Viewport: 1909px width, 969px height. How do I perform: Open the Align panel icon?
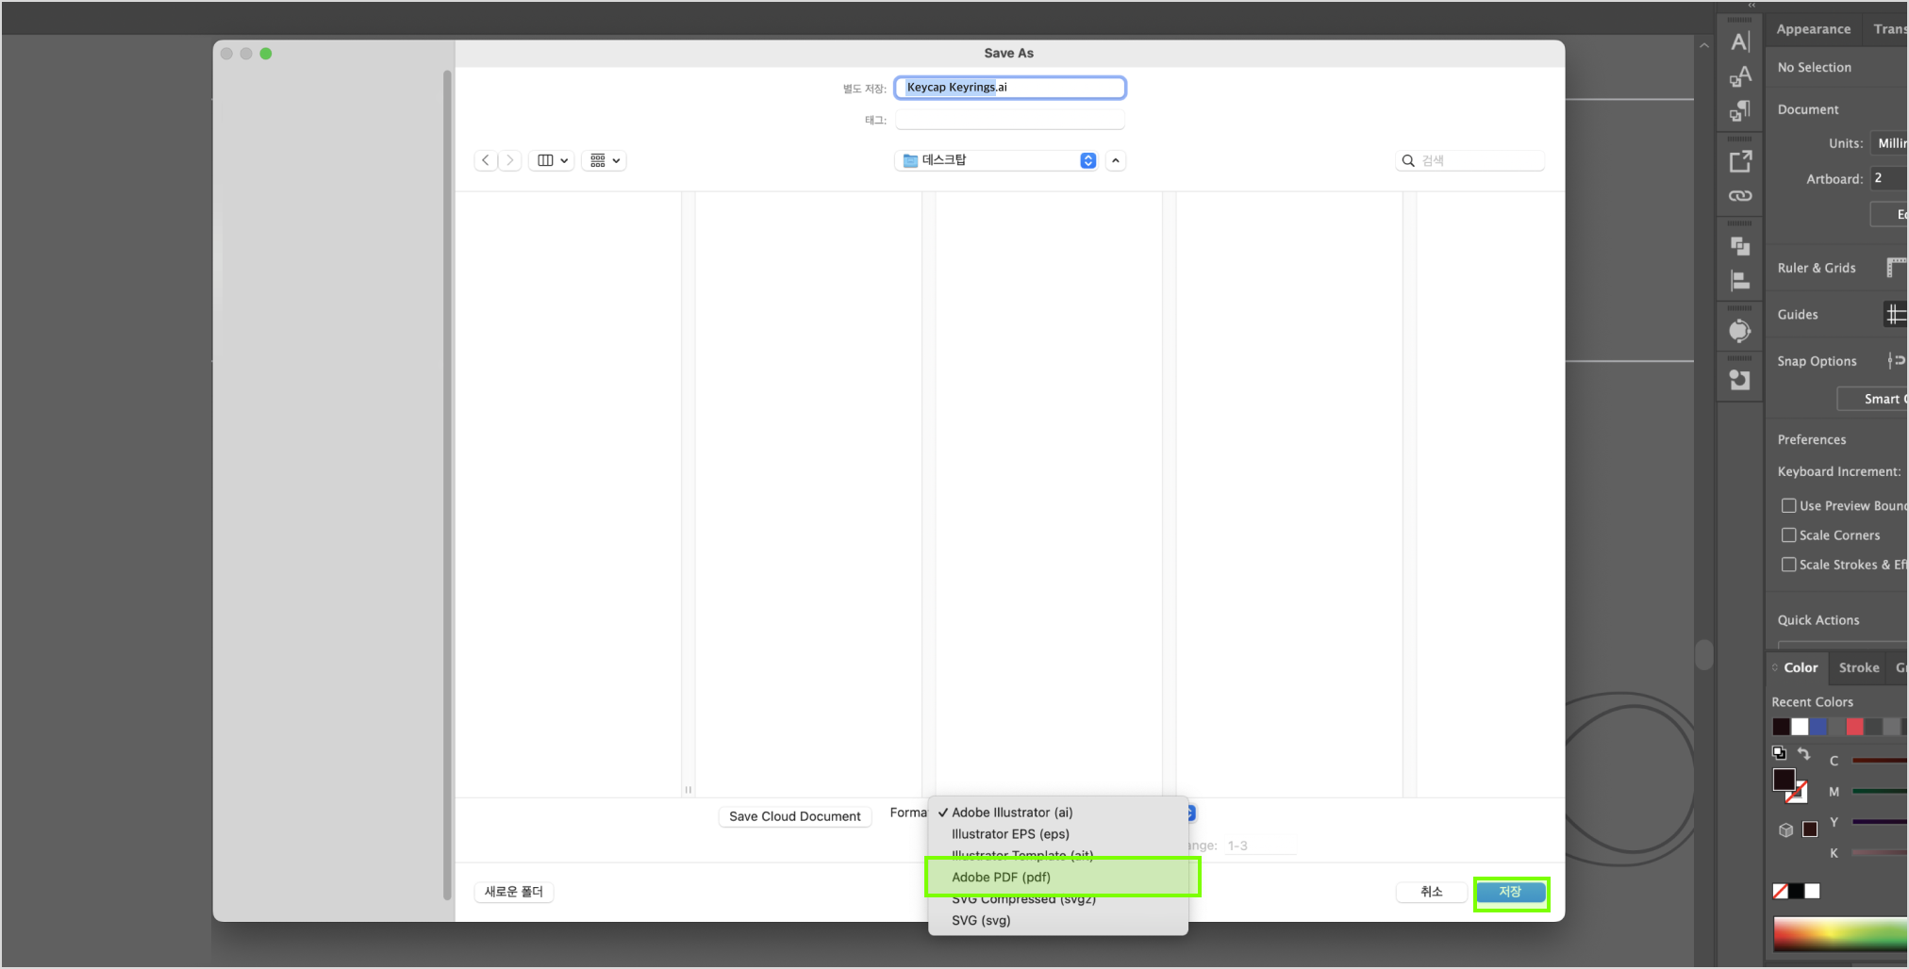1740,281
